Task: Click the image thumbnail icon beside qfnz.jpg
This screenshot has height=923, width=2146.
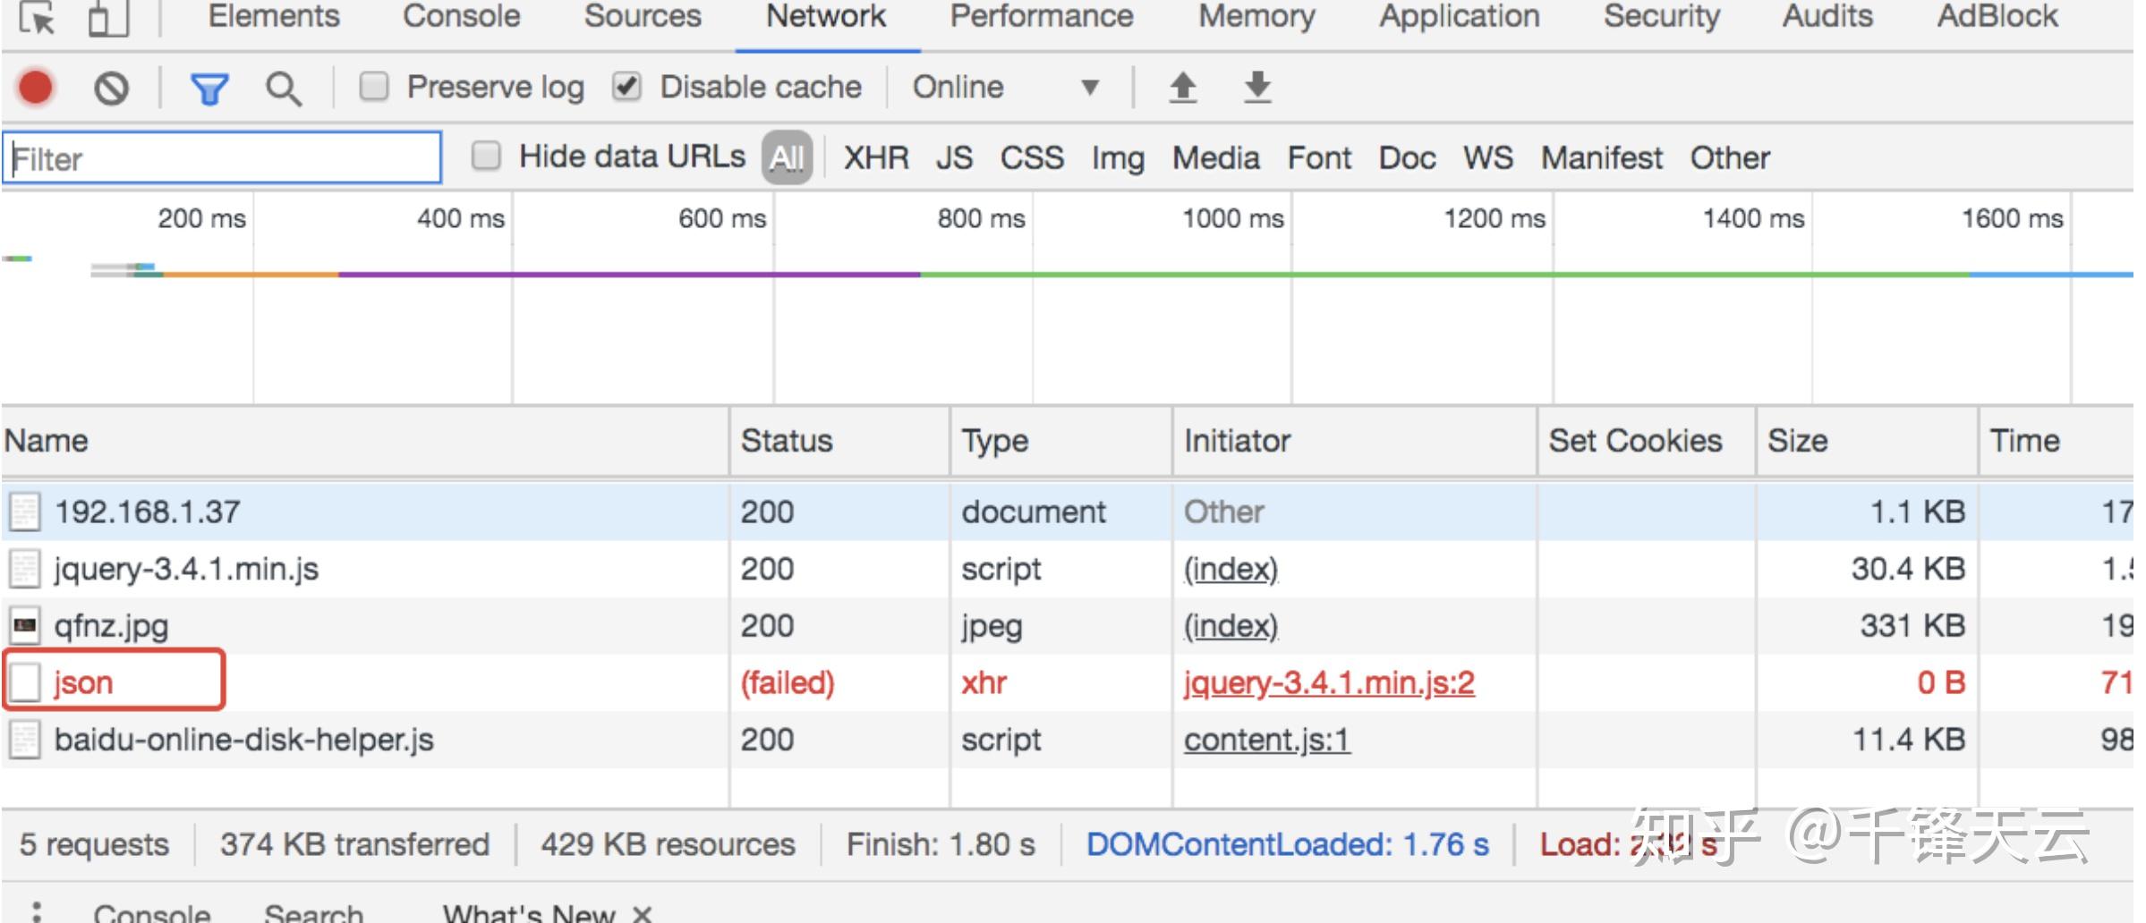Action: [25, 625]
